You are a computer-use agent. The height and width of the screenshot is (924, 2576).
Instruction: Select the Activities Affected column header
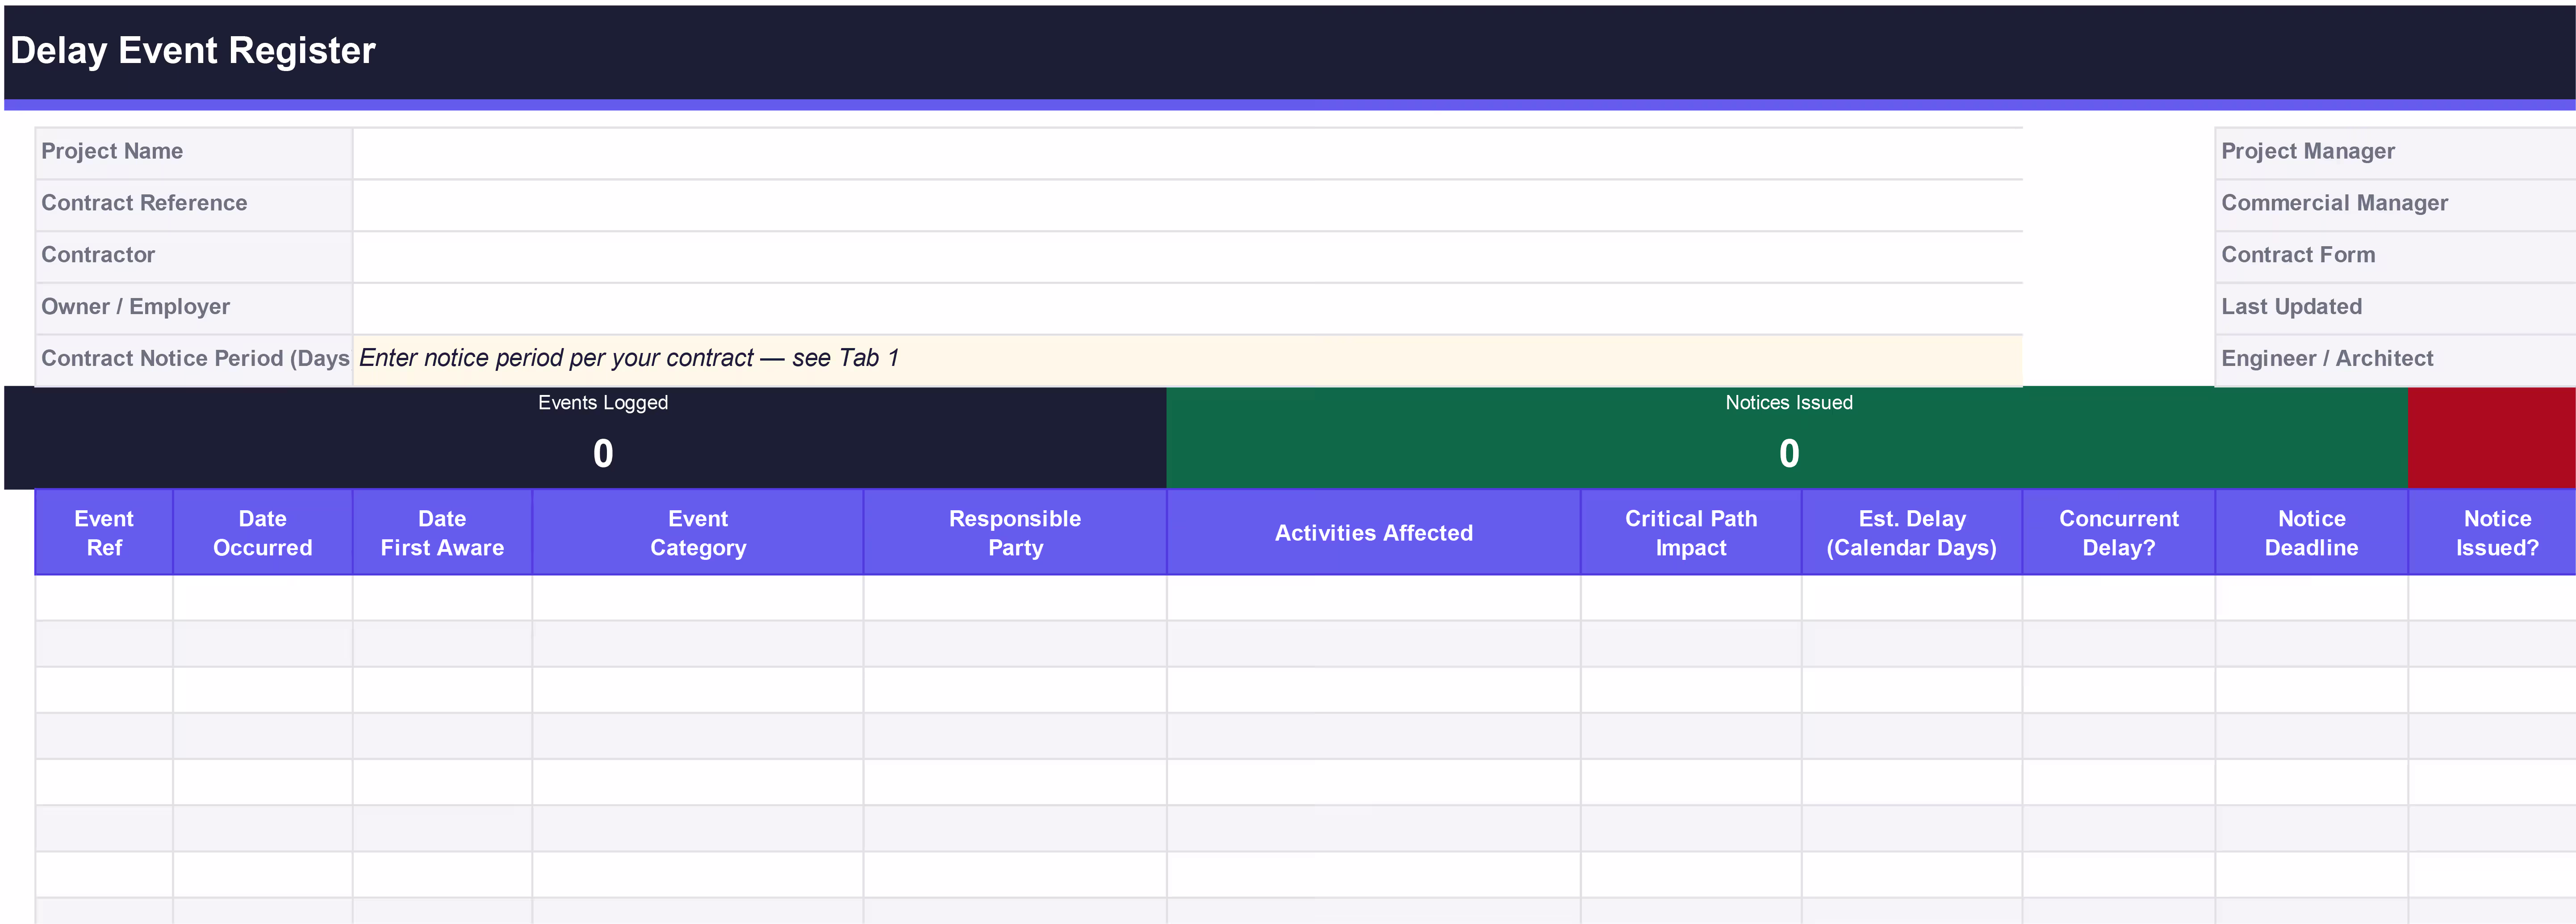click(x=1374, y=532)
